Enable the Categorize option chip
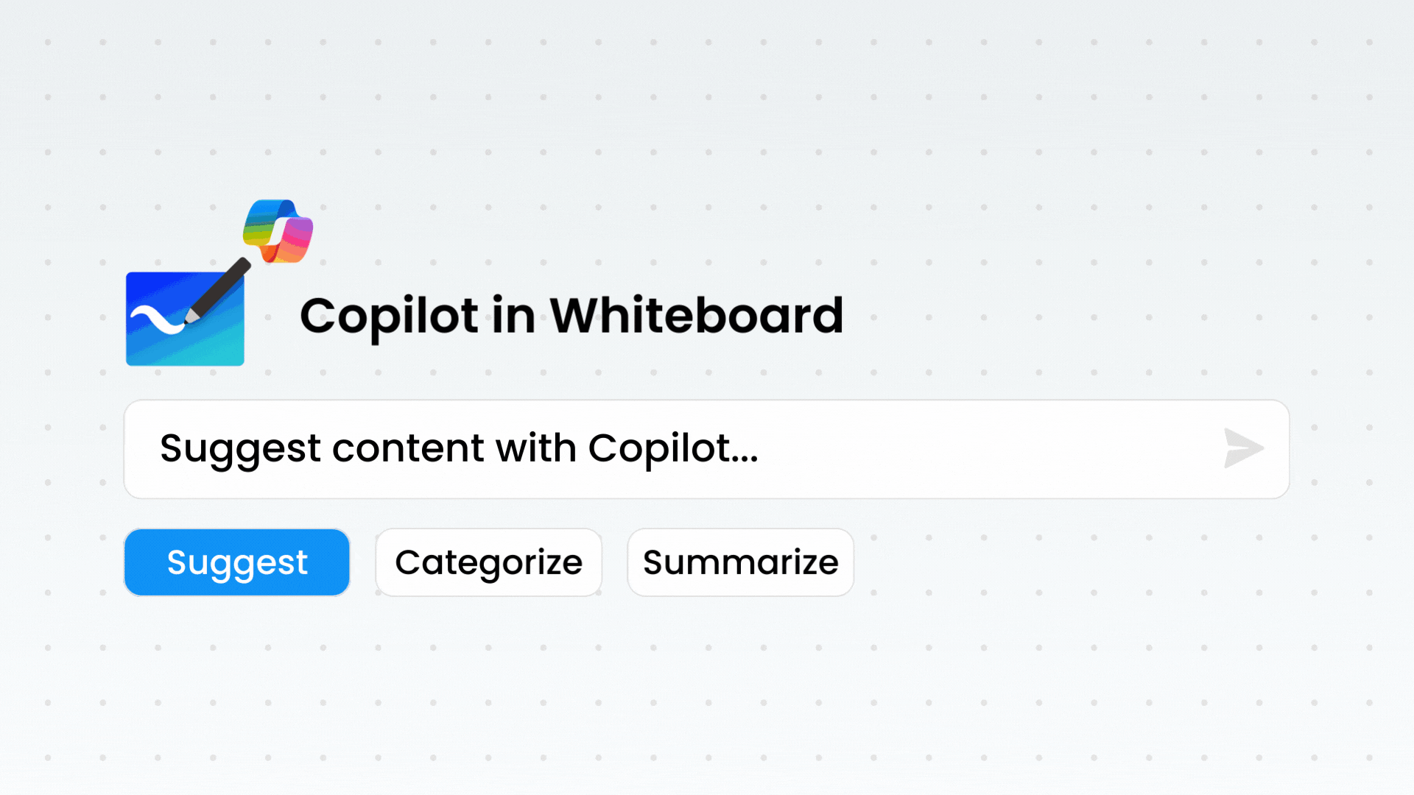 [488, 562]
